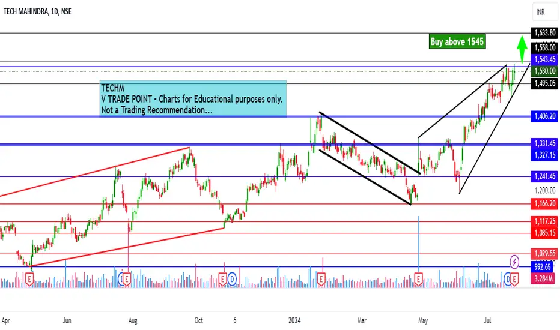
Task: Open the INR currency selector
Action: 544,12
